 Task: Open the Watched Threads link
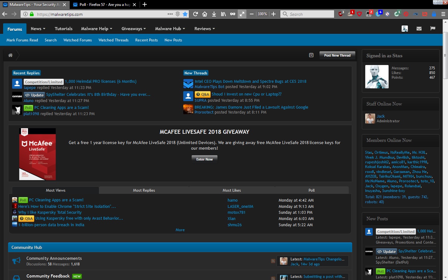coord(114,40)
